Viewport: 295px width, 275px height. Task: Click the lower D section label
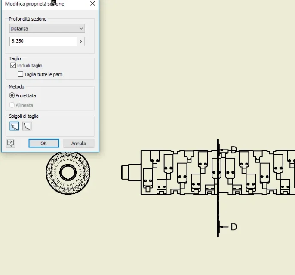[x=234, y=227]
